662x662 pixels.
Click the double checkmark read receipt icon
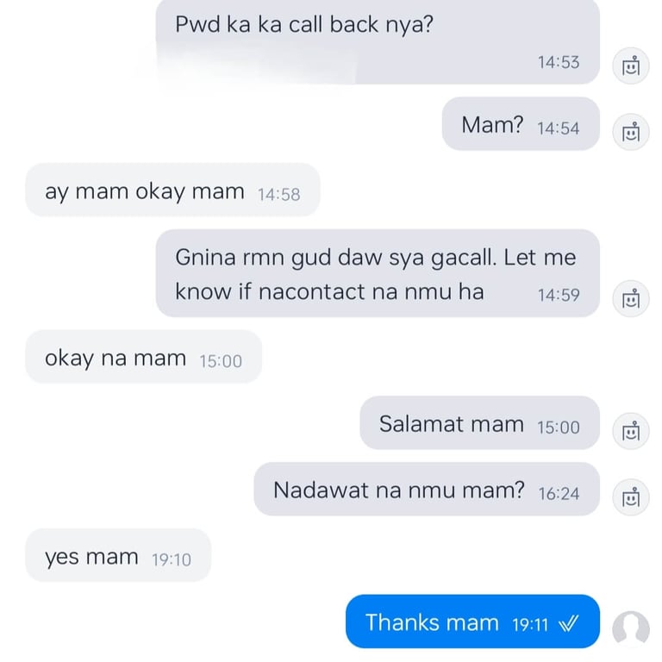(x=568, y=623)
